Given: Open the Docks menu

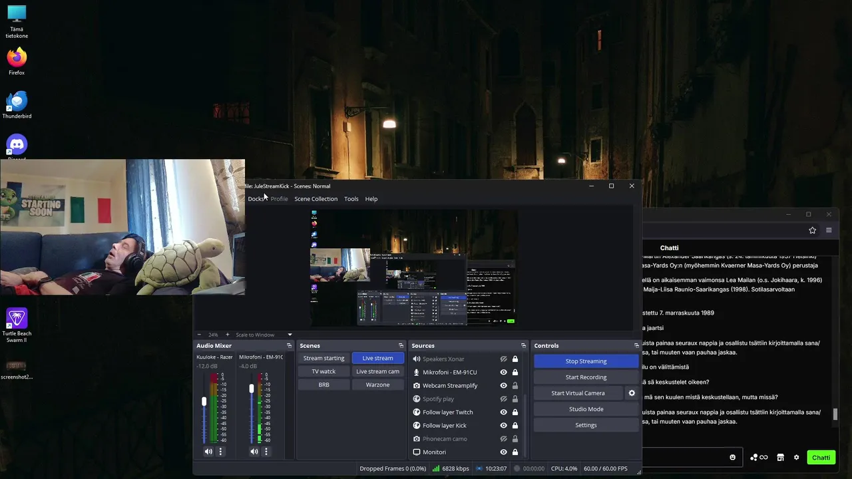Looking at the screenshot, I should [x=256, y=199].
